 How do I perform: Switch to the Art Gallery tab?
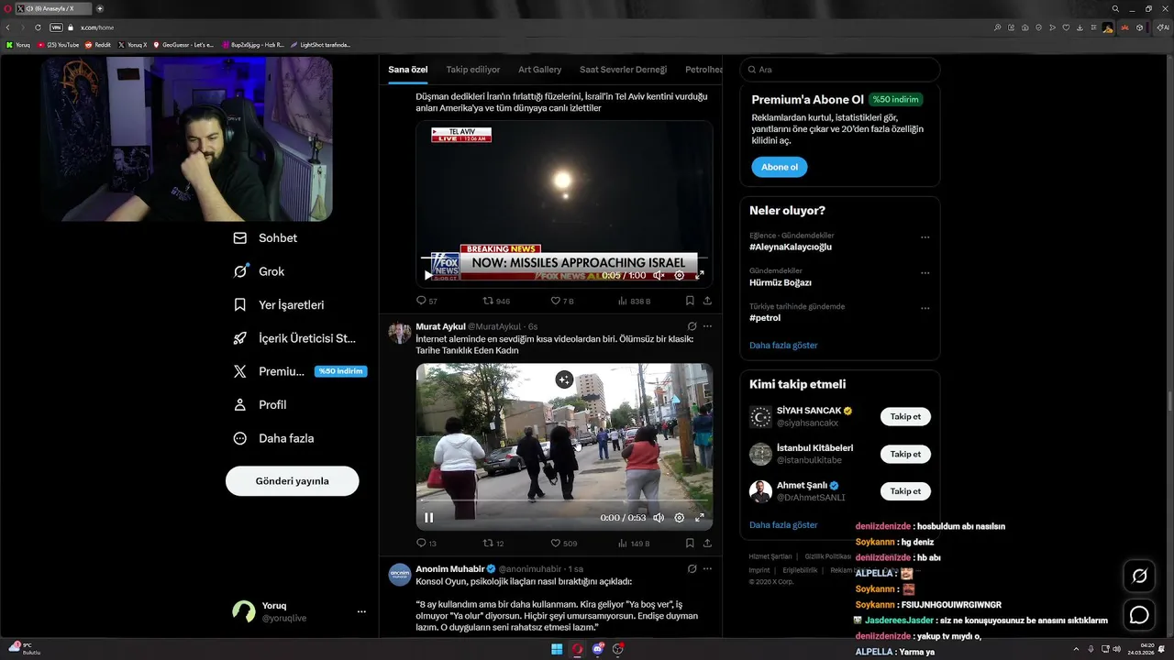click(540, 70)
